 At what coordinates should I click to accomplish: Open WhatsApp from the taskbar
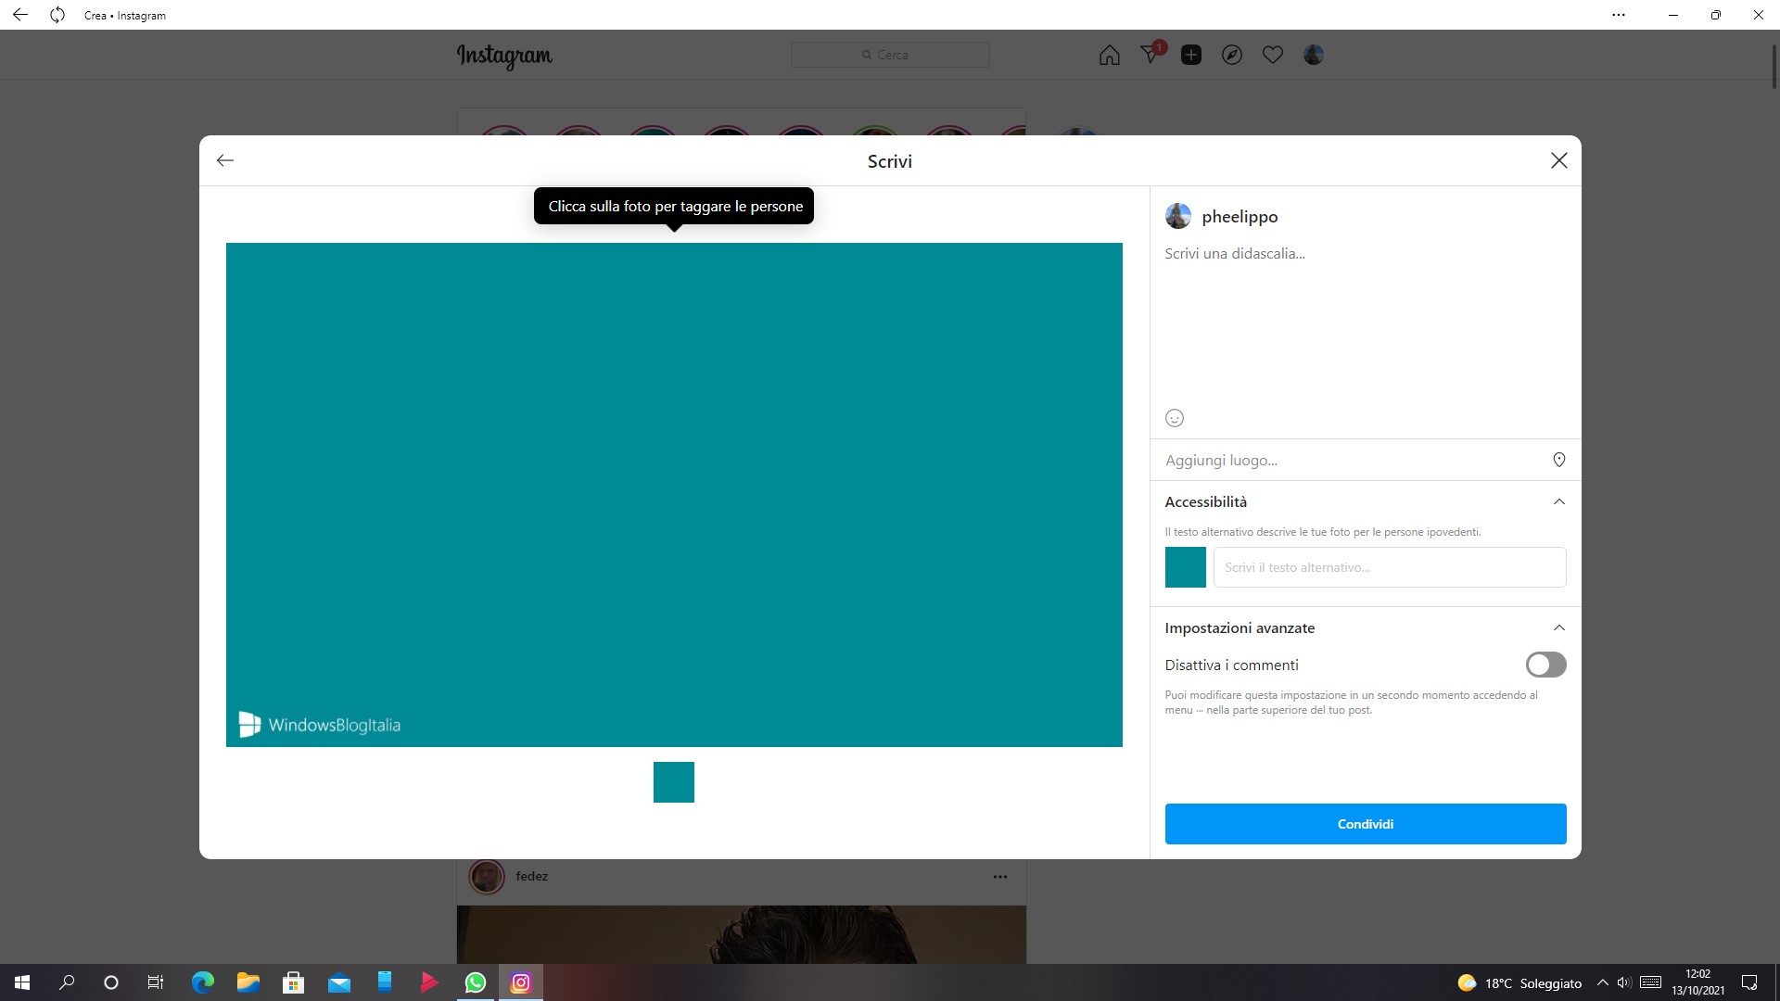[476, 982]
